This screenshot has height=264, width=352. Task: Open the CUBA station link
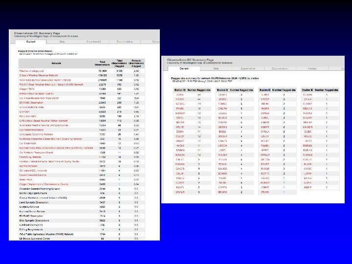click(308, 132)
